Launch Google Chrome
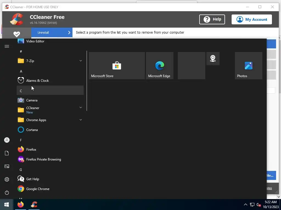The image size is (281, 210). [x=50, y=189]
